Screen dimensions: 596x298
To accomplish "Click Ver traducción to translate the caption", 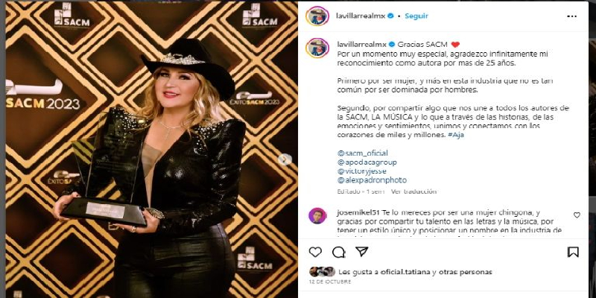I will coord(414,191).
